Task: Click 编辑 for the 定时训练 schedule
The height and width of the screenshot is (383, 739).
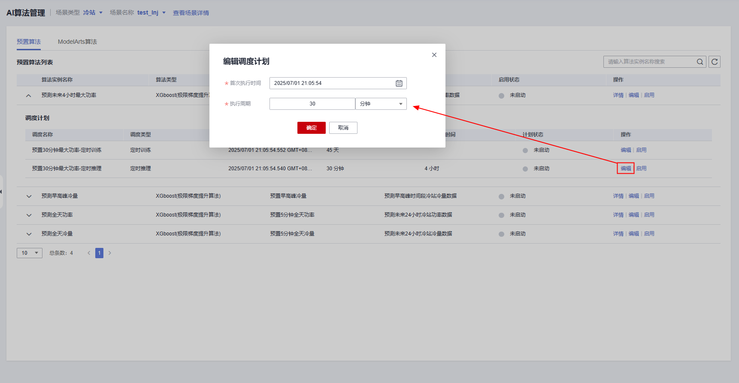Action: (x=626, y=150)
